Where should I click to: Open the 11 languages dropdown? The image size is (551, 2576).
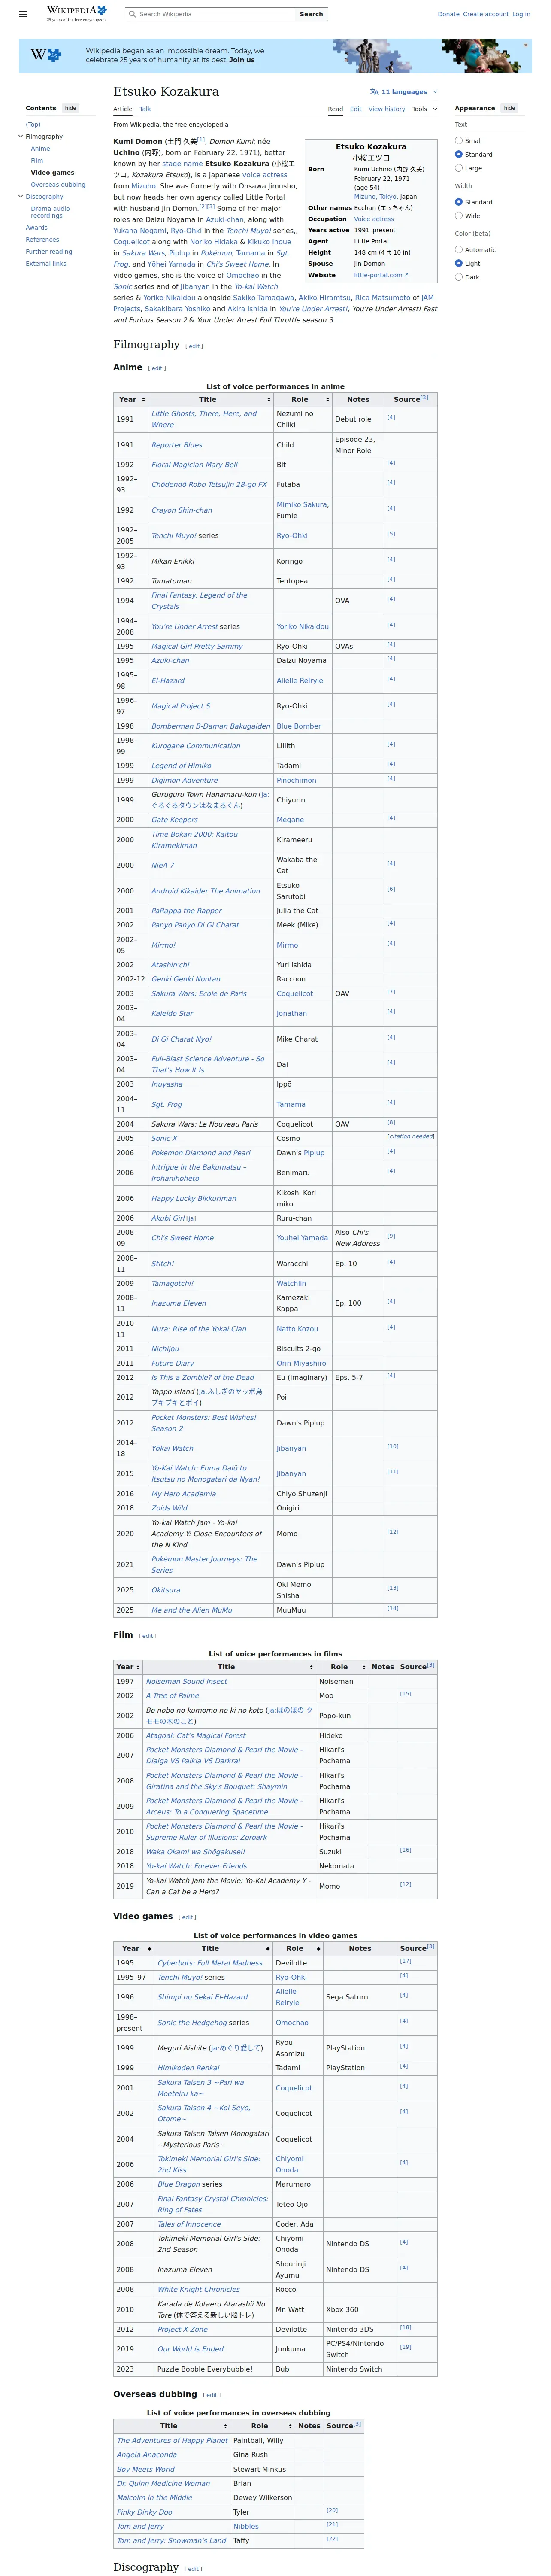(403, 92)
